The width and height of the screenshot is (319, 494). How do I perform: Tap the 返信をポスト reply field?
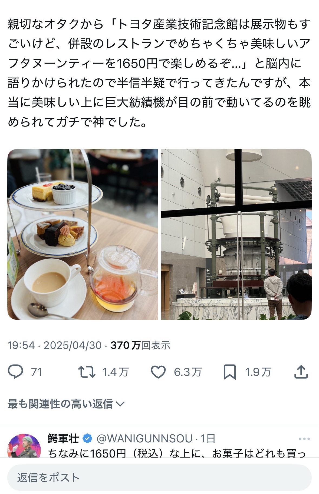click(159, 478)
